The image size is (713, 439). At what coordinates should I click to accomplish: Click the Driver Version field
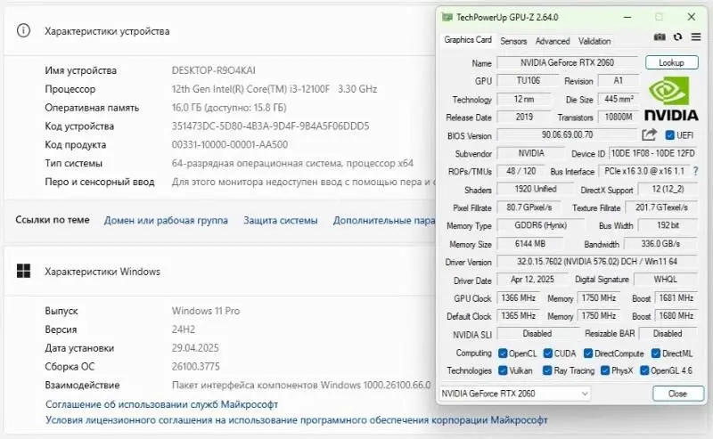coord(596,261)
